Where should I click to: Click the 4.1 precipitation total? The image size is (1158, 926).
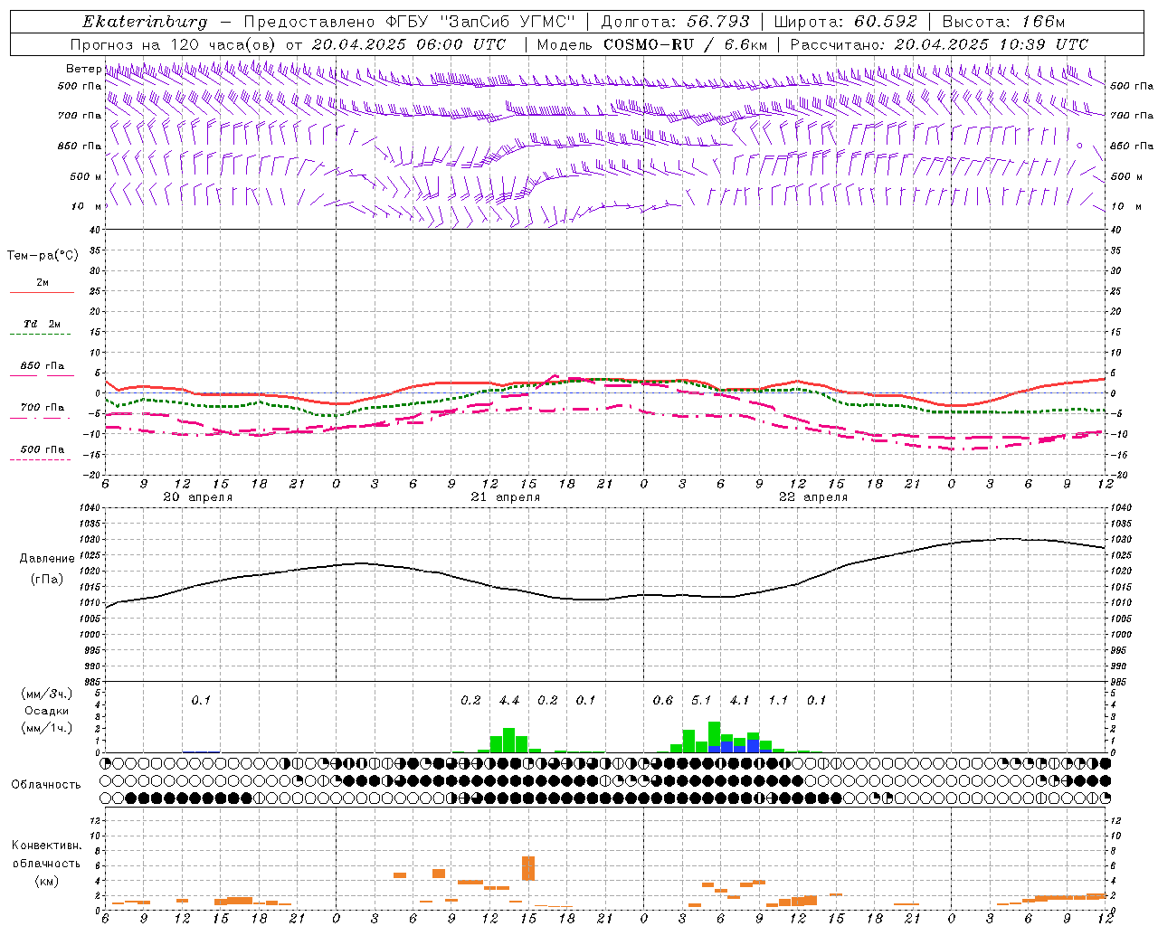click(x=739, y=700)
